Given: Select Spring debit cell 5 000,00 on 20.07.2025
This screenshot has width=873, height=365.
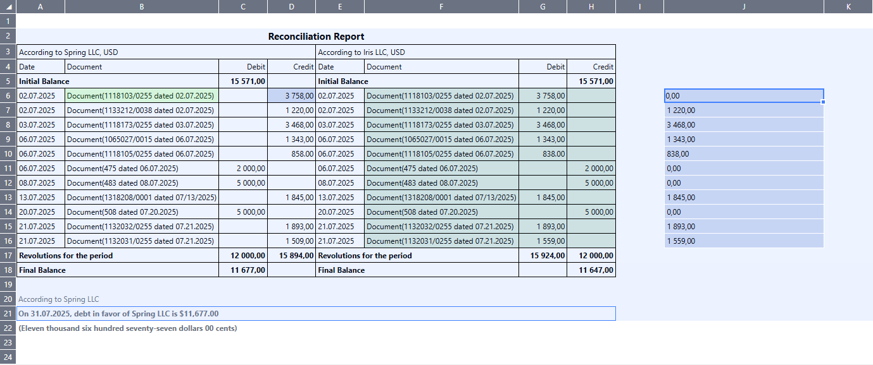Looking at the screenshot, I should (x=243, y=212).
